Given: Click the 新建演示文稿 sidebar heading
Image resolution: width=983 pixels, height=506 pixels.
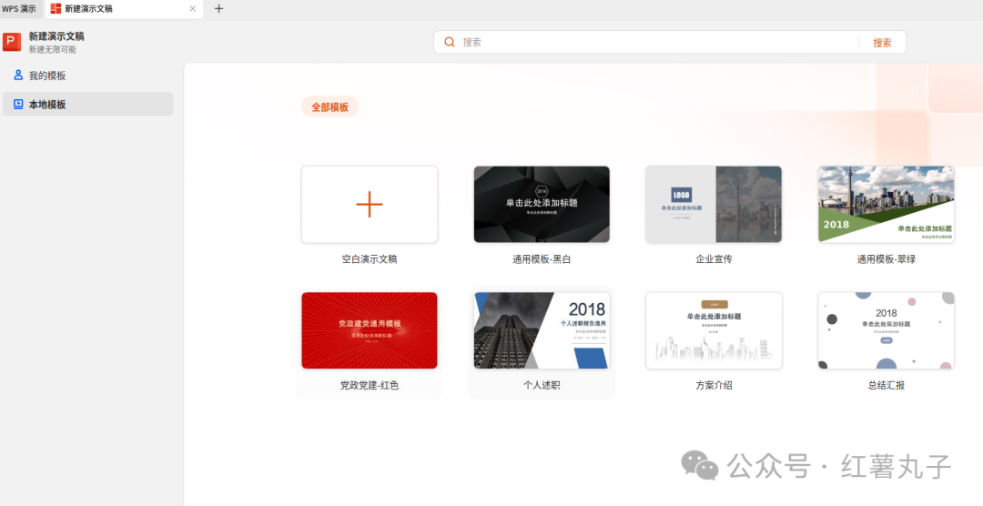Looking at the screenshot, I should [x=56, y=36].
